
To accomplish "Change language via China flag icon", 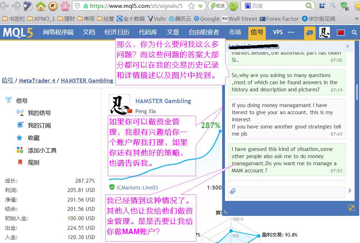I will 341,33.
